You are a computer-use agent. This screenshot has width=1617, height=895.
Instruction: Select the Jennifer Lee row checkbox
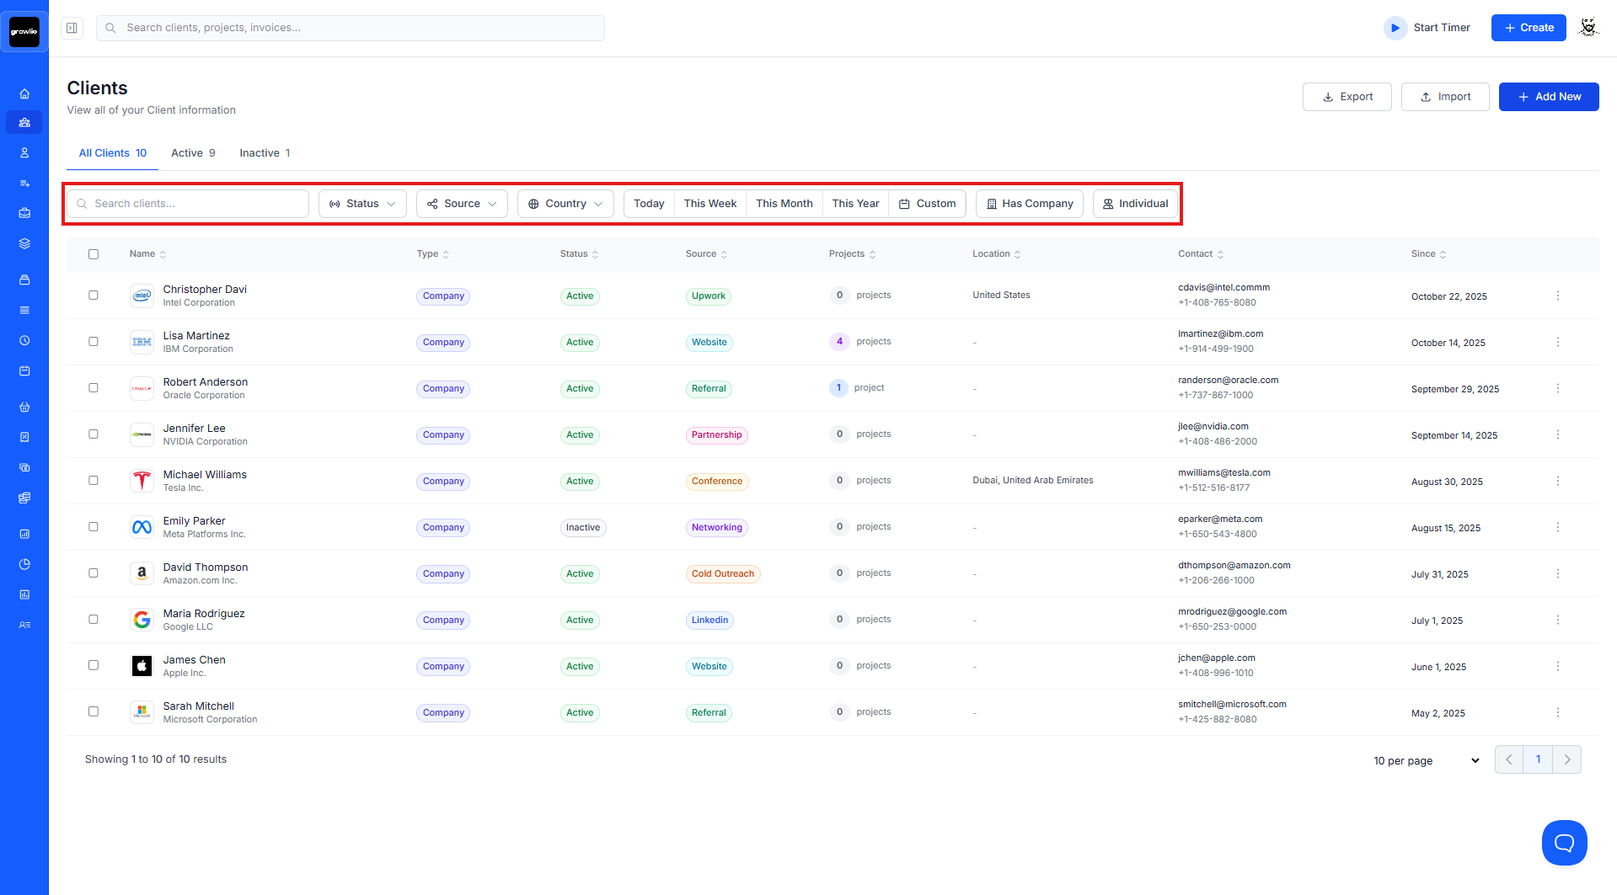94,434
